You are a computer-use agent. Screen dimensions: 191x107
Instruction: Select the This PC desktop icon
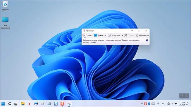click(5, 23)
